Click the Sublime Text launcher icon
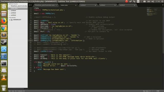Viewport: 164px width, 92px height. click(x=4, y=35)
